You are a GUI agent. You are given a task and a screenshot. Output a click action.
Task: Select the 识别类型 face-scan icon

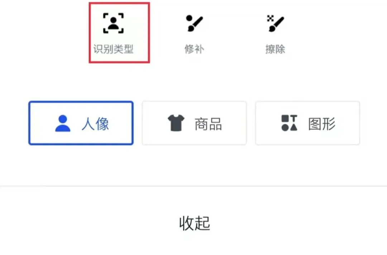pyautogui.click(x=113, y=23)
